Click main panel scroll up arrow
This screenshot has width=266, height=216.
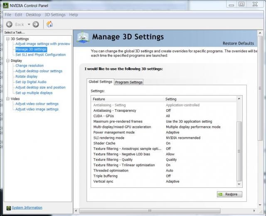[x=260, y=32]
